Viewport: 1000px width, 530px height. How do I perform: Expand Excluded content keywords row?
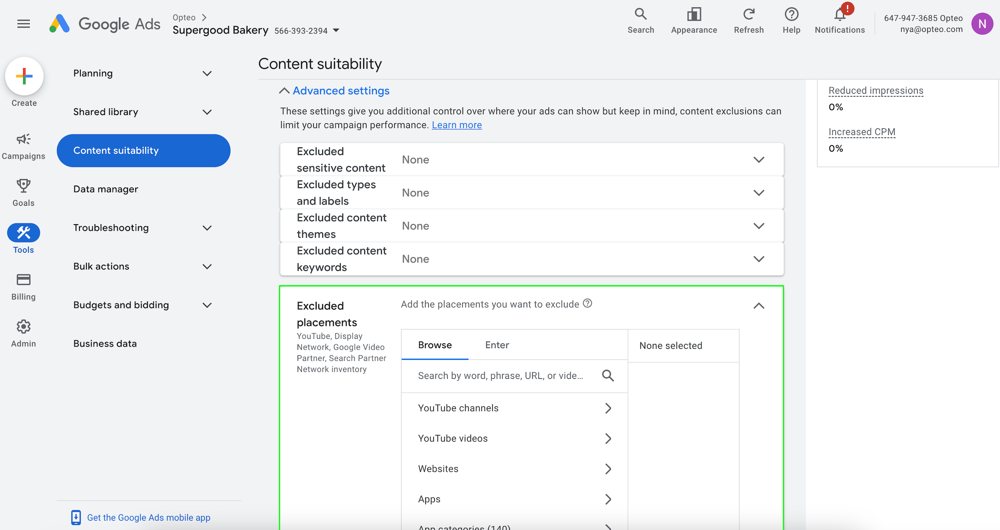(759, 259)
